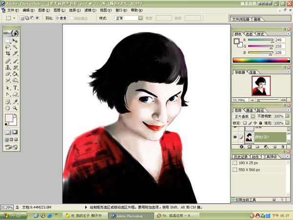Open the style dropdown in options bar
This screenshot has height=220, width=293.
click(x=141, y=18)
